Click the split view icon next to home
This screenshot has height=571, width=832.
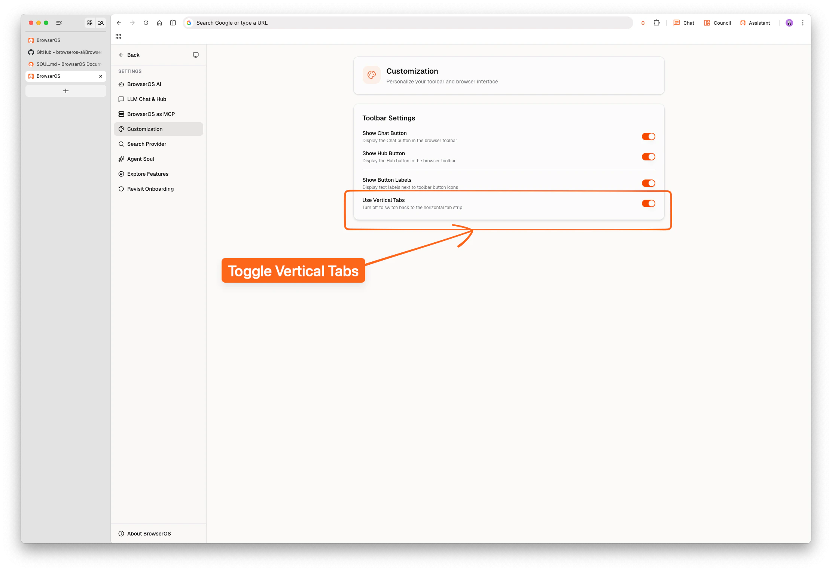173,23
